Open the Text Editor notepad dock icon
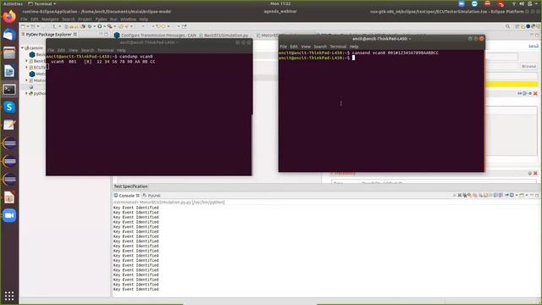 (x=9, y=125)
